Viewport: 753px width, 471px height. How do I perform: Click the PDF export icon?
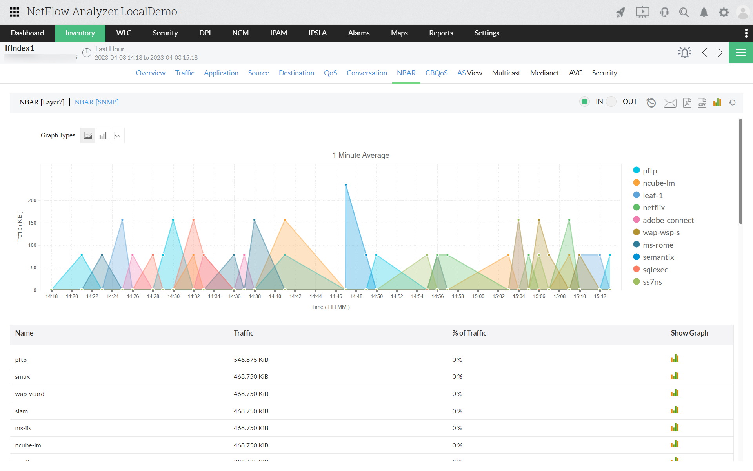click(686, 102)
